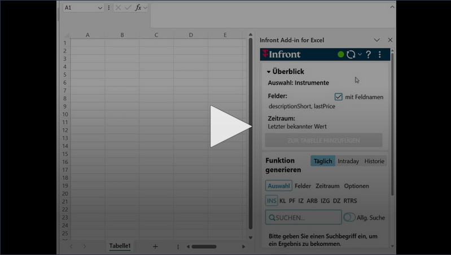Click 'descriptionShort, lastPrice' fields text

tap(302, 107)
